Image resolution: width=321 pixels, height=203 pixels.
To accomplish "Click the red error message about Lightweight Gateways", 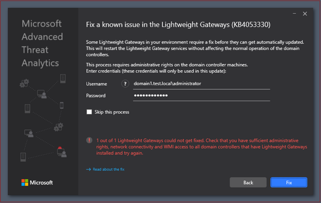I will [202, 147].
